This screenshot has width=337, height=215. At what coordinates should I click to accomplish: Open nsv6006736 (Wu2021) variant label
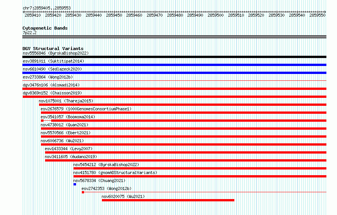click(x=62, y=141)
